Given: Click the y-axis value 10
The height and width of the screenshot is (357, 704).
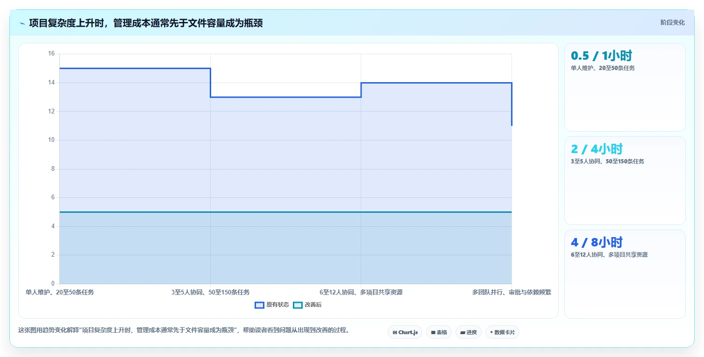Looking at the screenshot, I should [51, 140].
